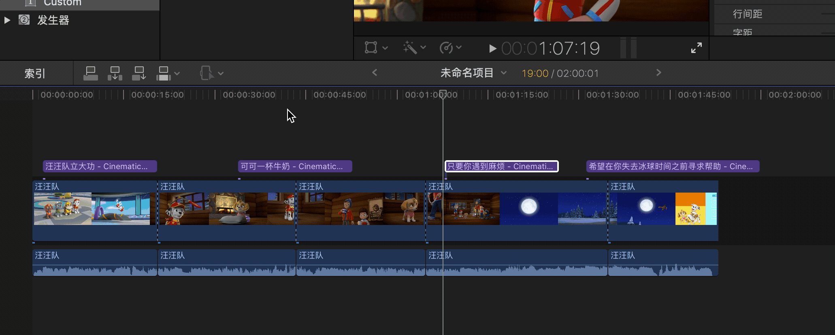Screen dimensions: 835x335
Task: Append selected clip to the storyline
Action: click(139, 73)
